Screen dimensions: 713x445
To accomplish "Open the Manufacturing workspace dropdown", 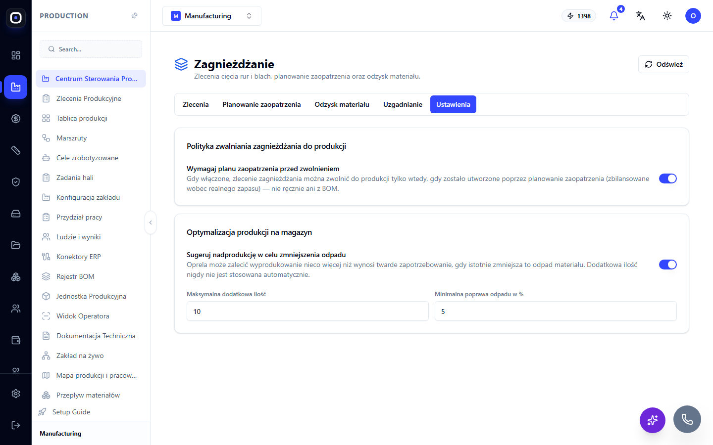I will coord(212,16).
